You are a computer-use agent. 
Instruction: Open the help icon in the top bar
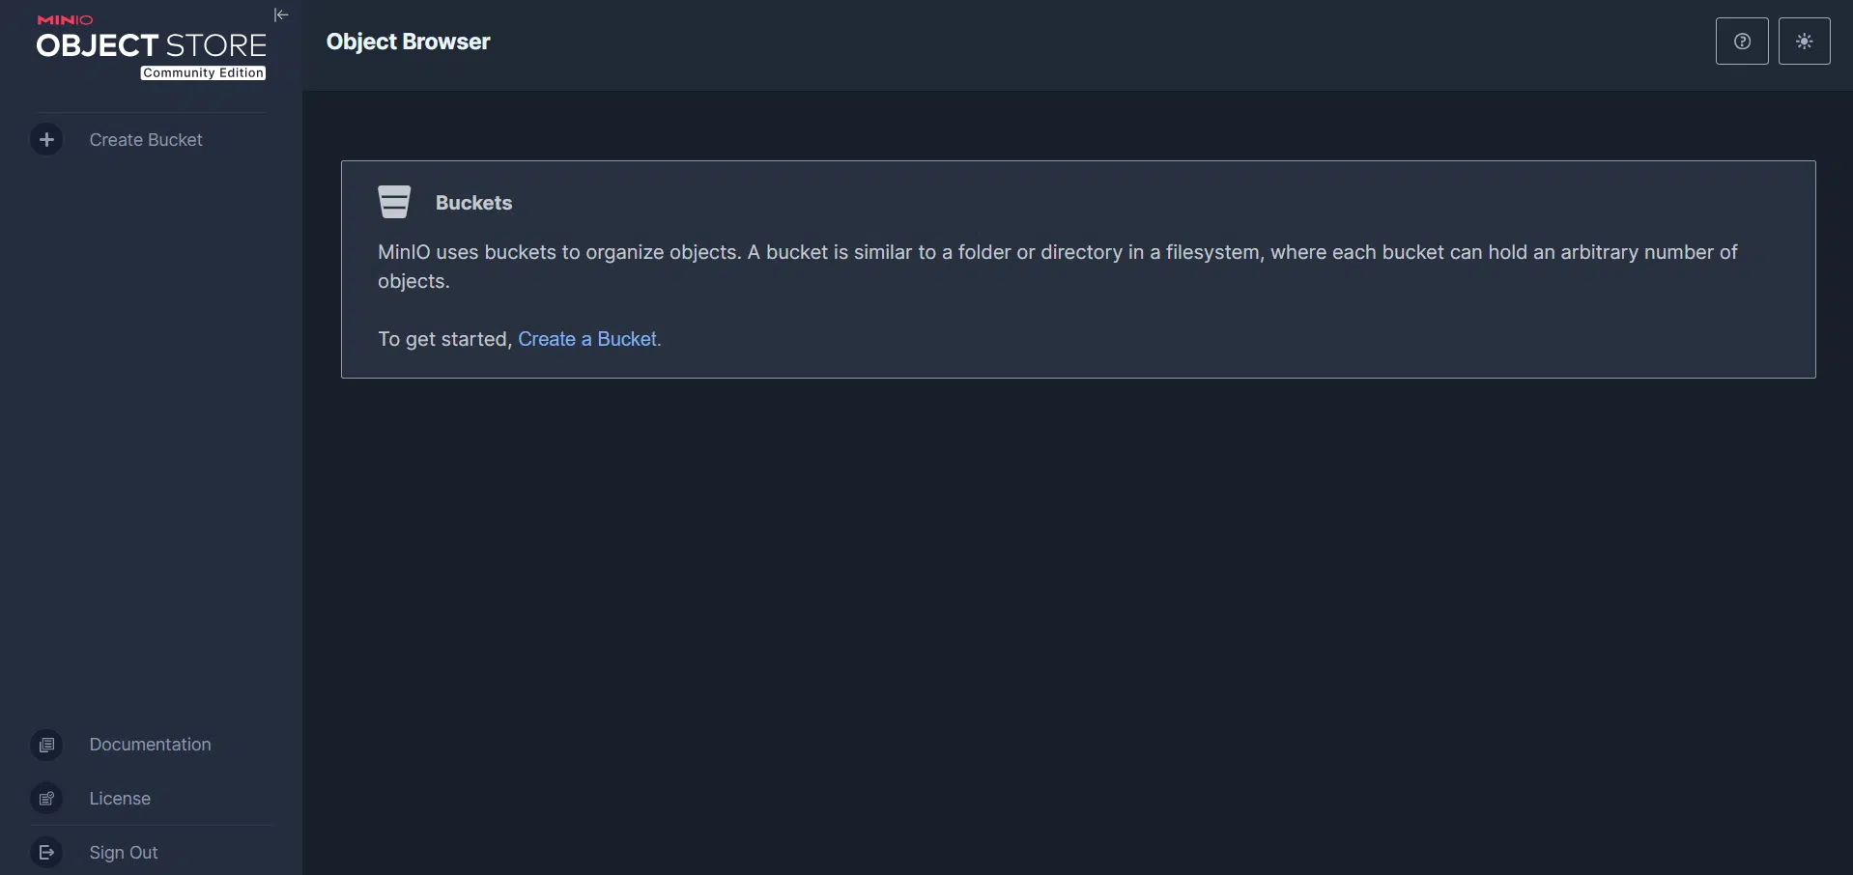(x=1742, y=42)
